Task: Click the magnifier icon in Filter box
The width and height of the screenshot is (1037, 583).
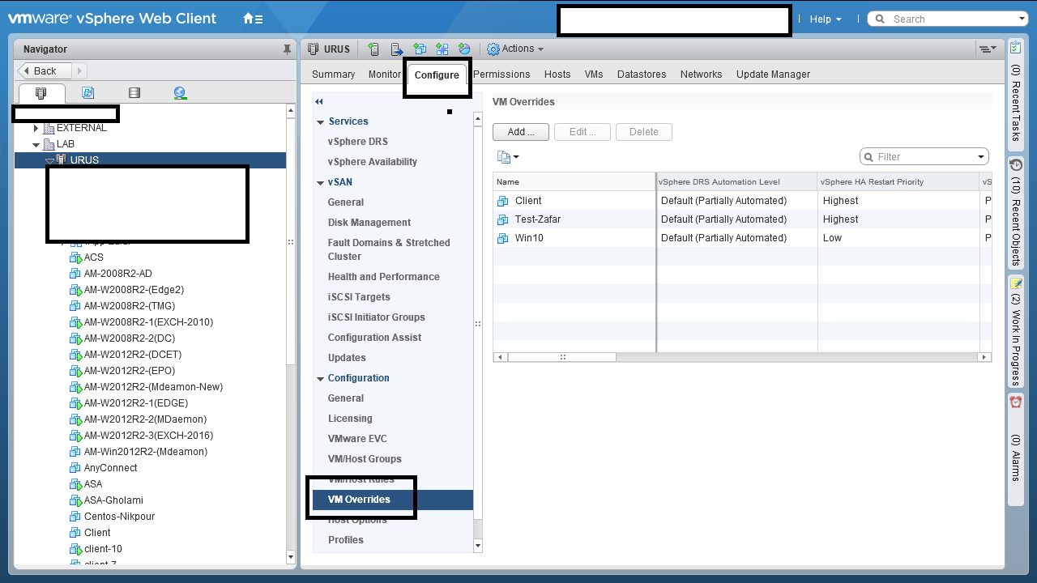Action: (x=870, y=157)
